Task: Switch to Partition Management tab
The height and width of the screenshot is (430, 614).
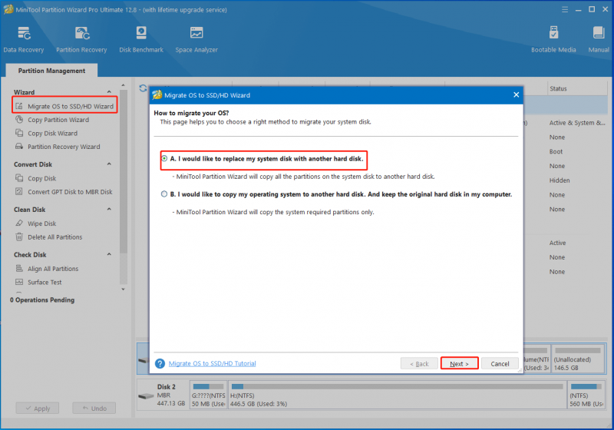Action: pyautogui.click(x=51, y=71)
